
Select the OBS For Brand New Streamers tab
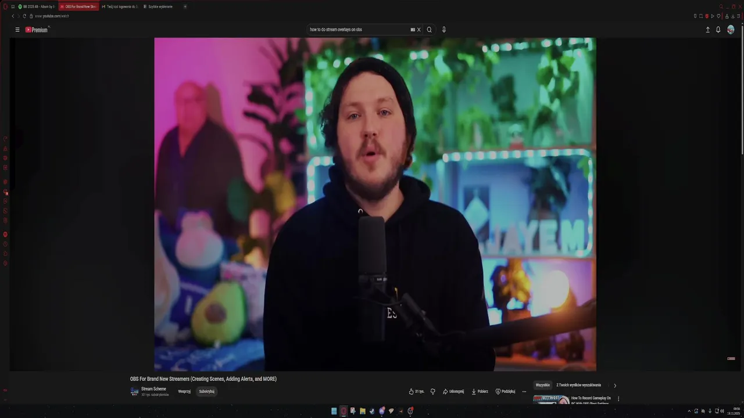click(78, 6)
